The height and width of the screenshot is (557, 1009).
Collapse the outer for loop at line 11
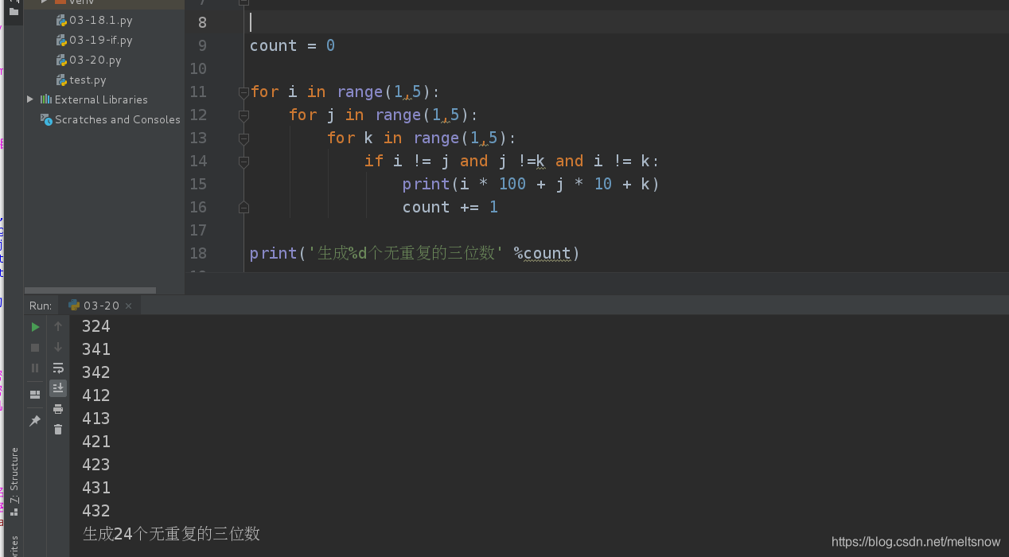(244, 92)
